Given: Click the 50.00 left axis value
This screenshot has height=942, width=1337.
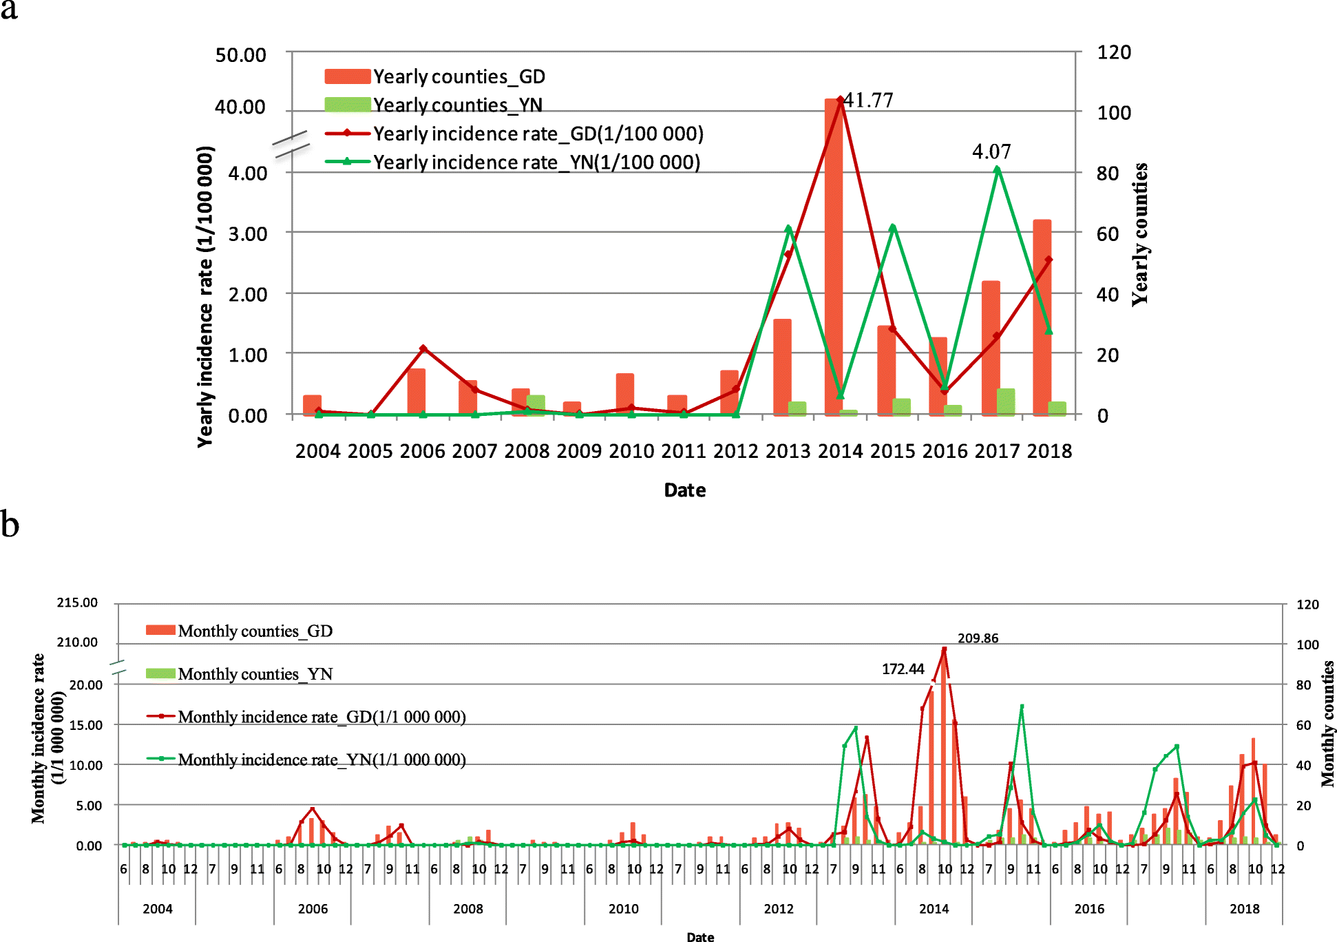Looking at the screenshot, I should pyautogui.click(x=241, y=55).
